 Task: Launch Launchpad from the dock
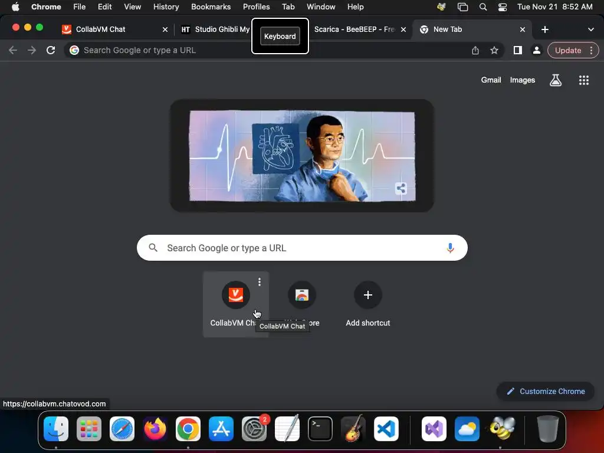pyautogui.click(x=89, y=429)
